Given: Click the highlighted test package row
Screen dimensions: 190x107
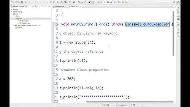Looking at the screenshot, I should 31,18.
